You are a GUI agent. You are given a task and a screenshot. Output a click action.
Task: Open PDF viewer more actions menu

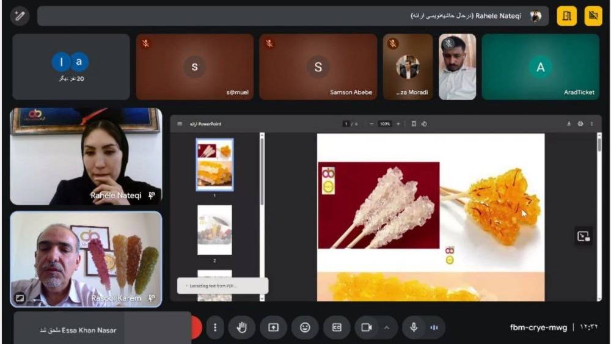591,124
